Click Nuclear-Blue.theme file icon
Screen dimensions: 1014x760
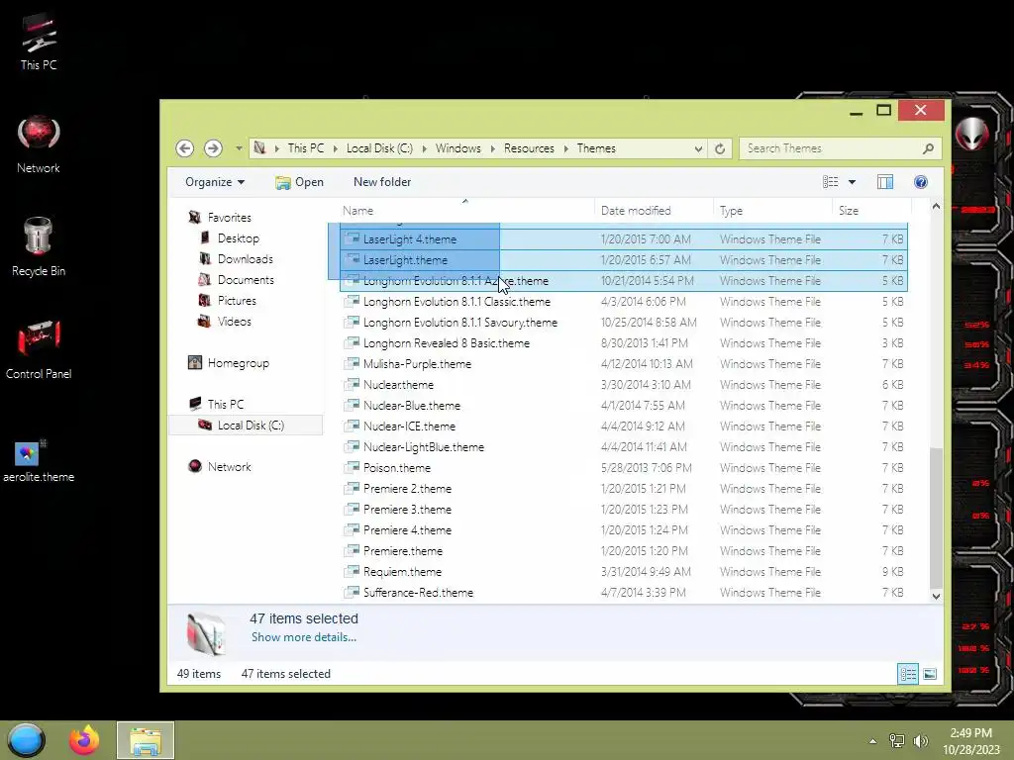(x=352, y=405)
